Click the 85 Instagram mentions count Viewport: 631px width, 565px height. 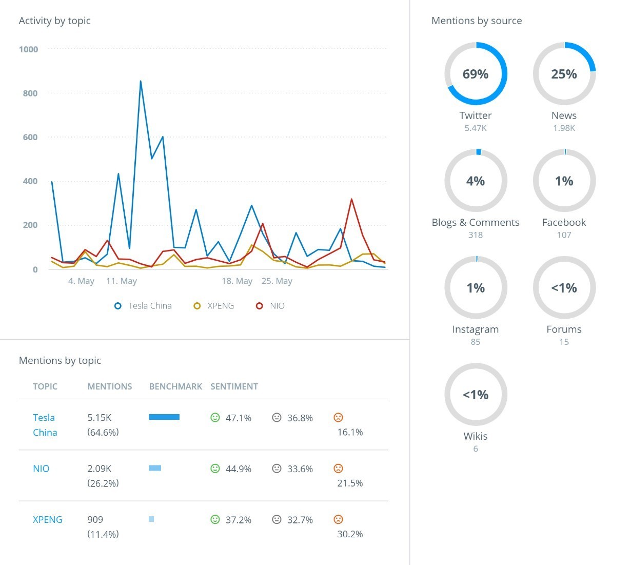coord(476,342)
